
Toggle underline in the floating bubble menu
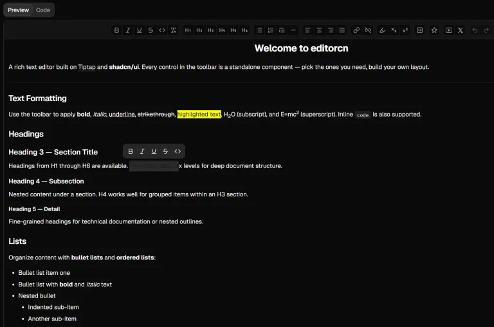point(154,151)
